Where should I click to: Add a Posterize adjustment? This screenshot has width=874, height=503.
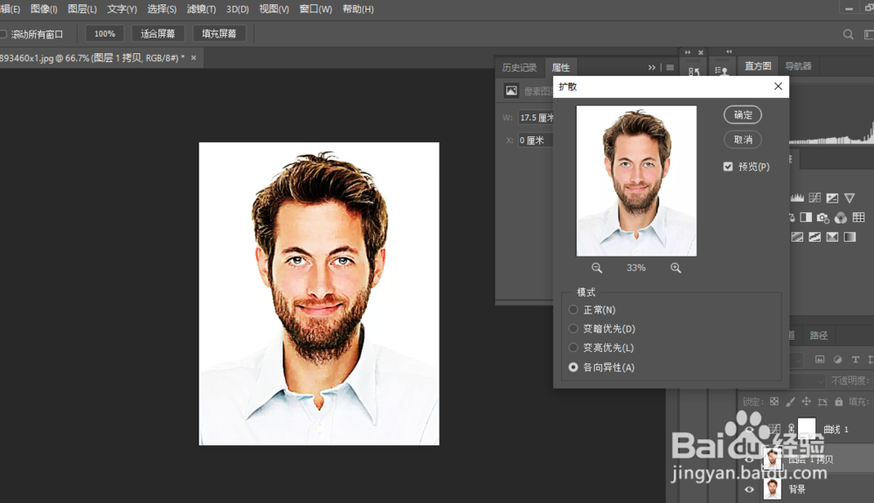click(815, 237)
